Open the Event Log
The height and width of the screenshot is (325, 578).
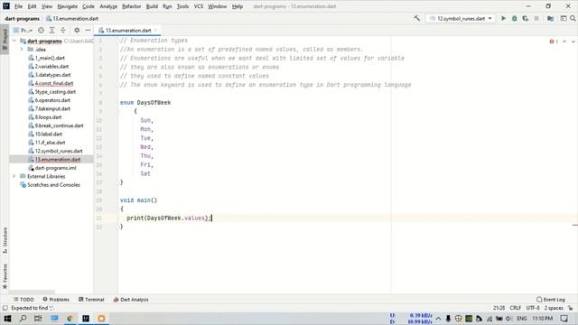point(551,300)
